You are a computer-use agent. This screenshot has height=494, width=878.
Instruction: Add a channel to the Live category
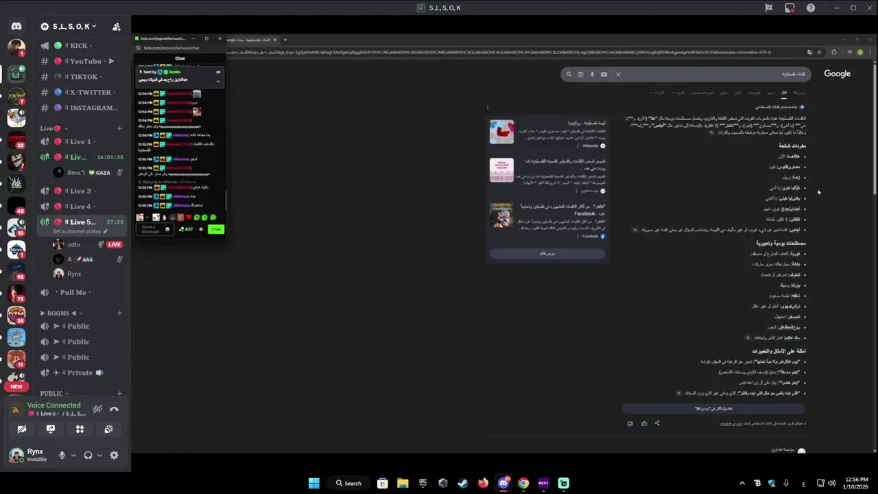(x=119, y=128)
